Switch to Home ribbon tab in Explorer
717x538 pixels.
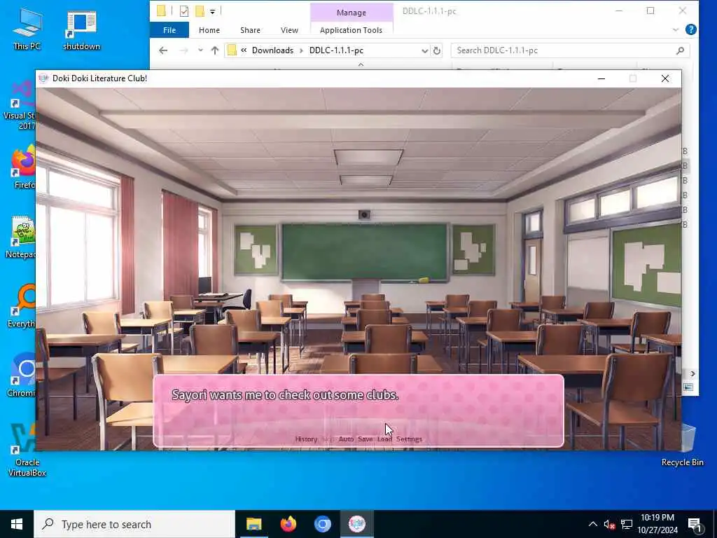click(x=209, y=30)
